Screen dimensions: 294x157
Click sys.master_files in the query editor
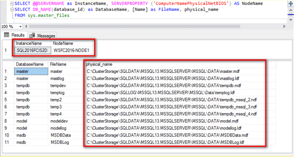click(48, 16)
